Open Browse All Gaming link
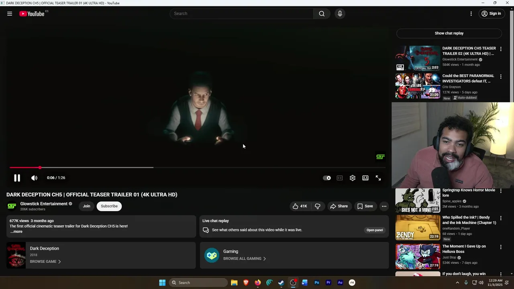514x289 pixels. tap(245, 258)
